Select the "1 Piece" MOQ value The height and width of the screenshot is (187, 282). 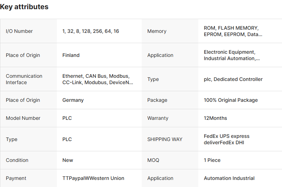[x=212, y=160]
